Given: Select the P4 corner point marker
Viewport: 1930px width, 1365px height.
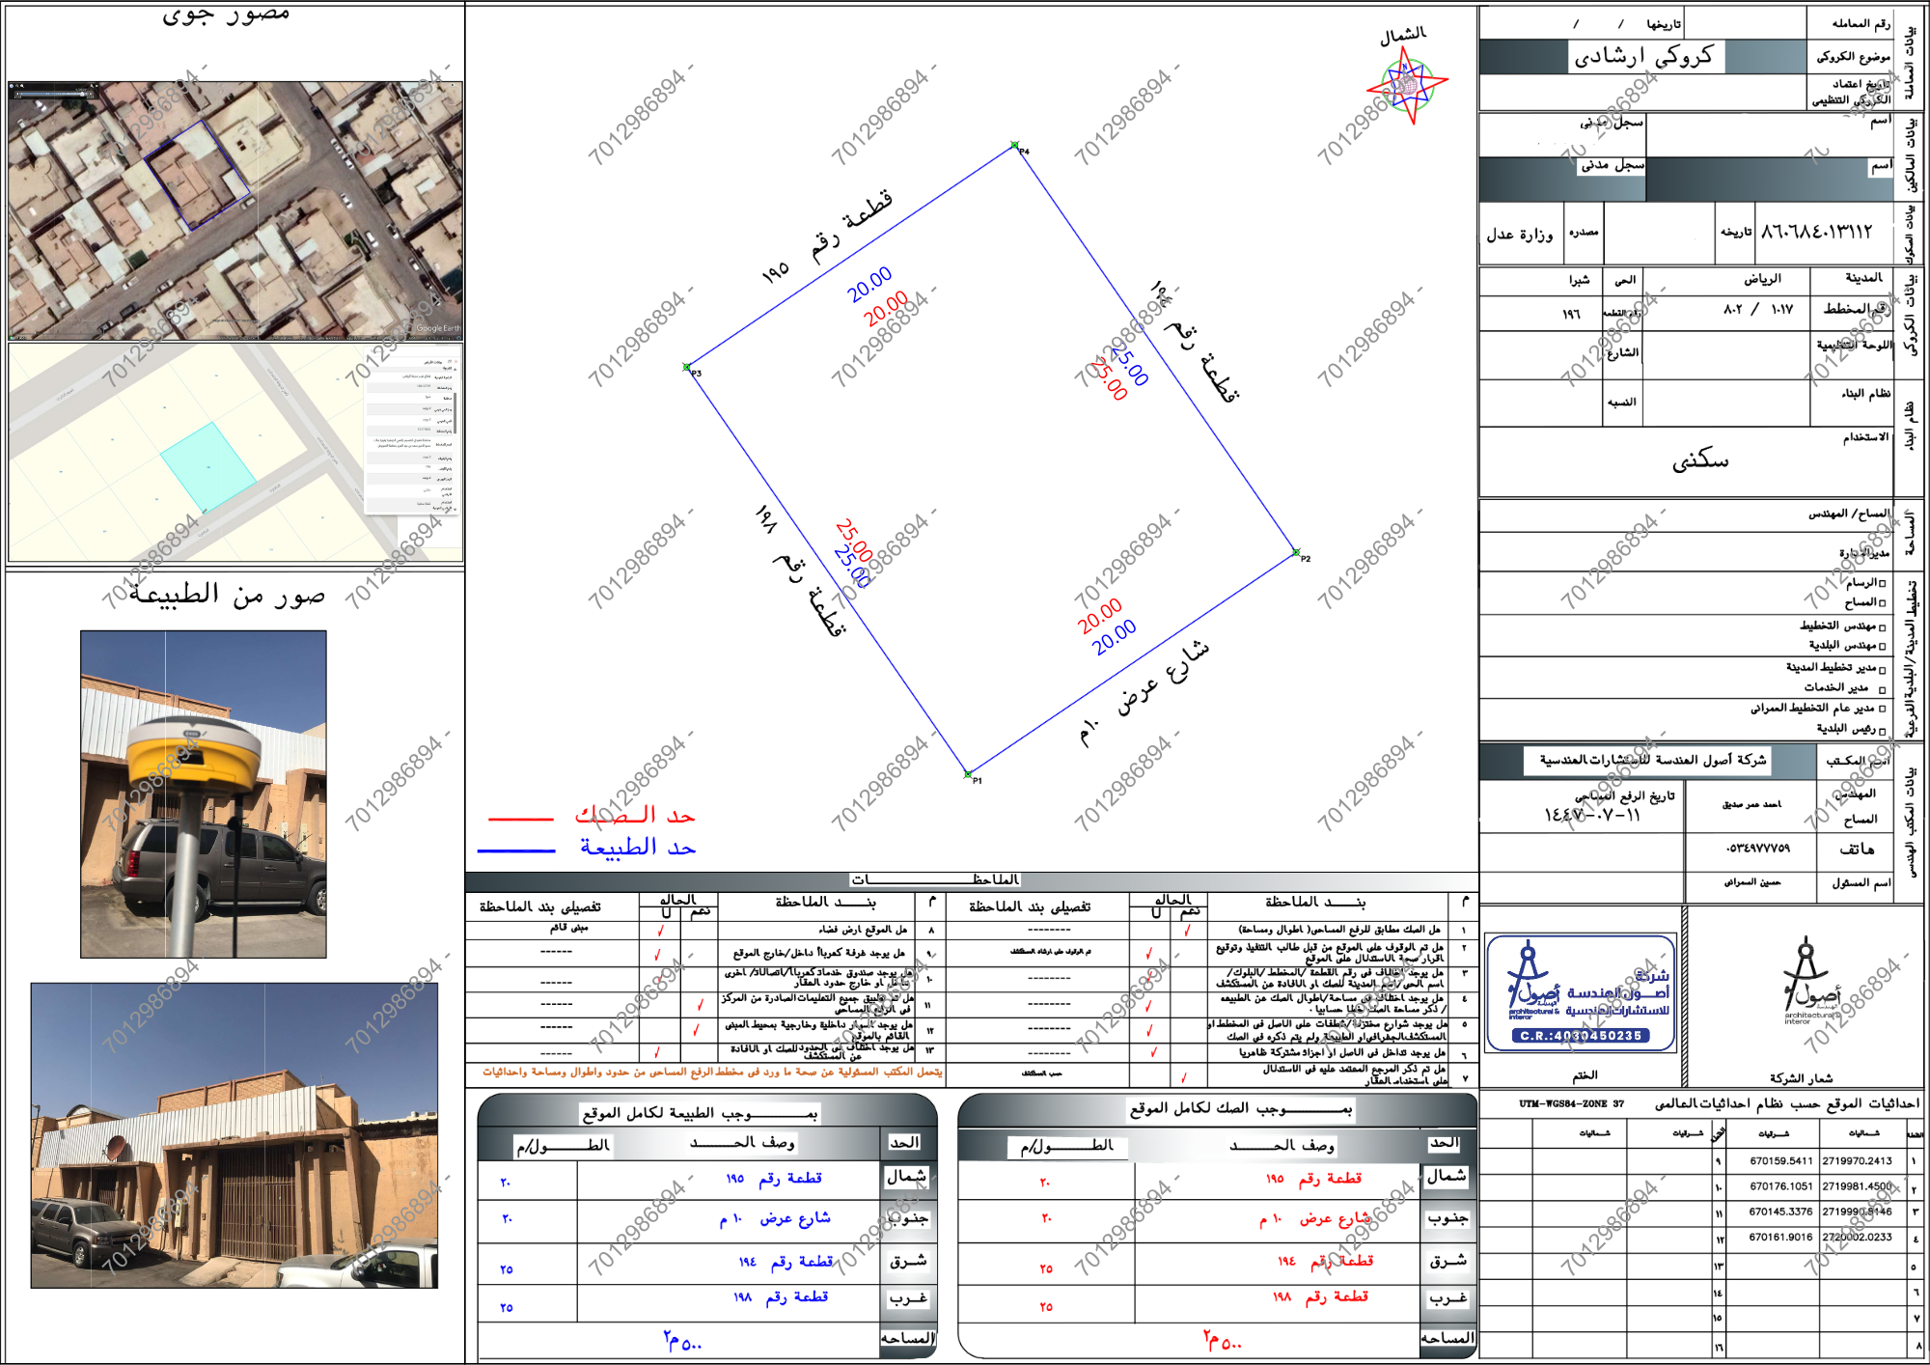Looking at the screenshot, I should [x=1014, y=146].
